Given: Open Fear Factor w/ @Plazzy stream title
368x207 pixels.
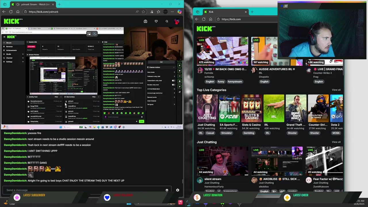Looking at the screenshot, I should pyautogui.click(x=328, y=179).
